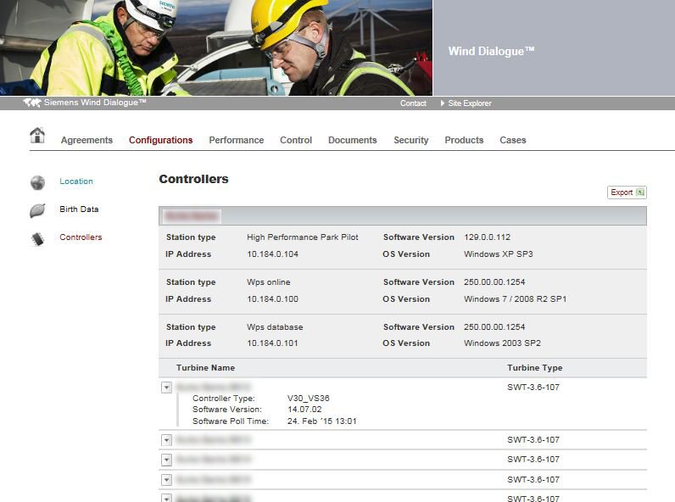The height and width of the screenshot is (502, 675).
Task: Click the IP address 10.184.0.100
Action: coord(272,299)
